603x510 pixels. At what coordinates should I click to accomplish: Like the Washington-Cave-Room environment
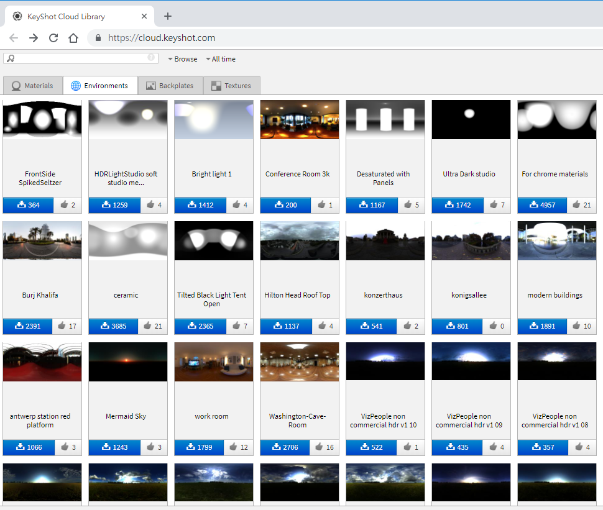324,447
